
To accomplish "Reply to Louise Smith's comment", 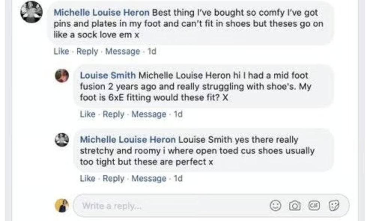I will [x=113, y=114].
